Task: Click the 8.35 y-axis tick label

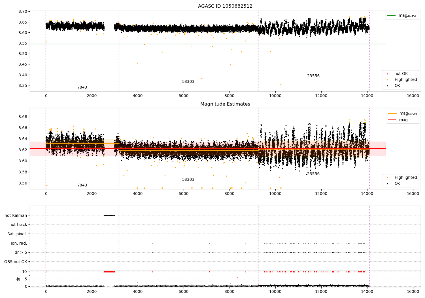Action: coord(23,85)
